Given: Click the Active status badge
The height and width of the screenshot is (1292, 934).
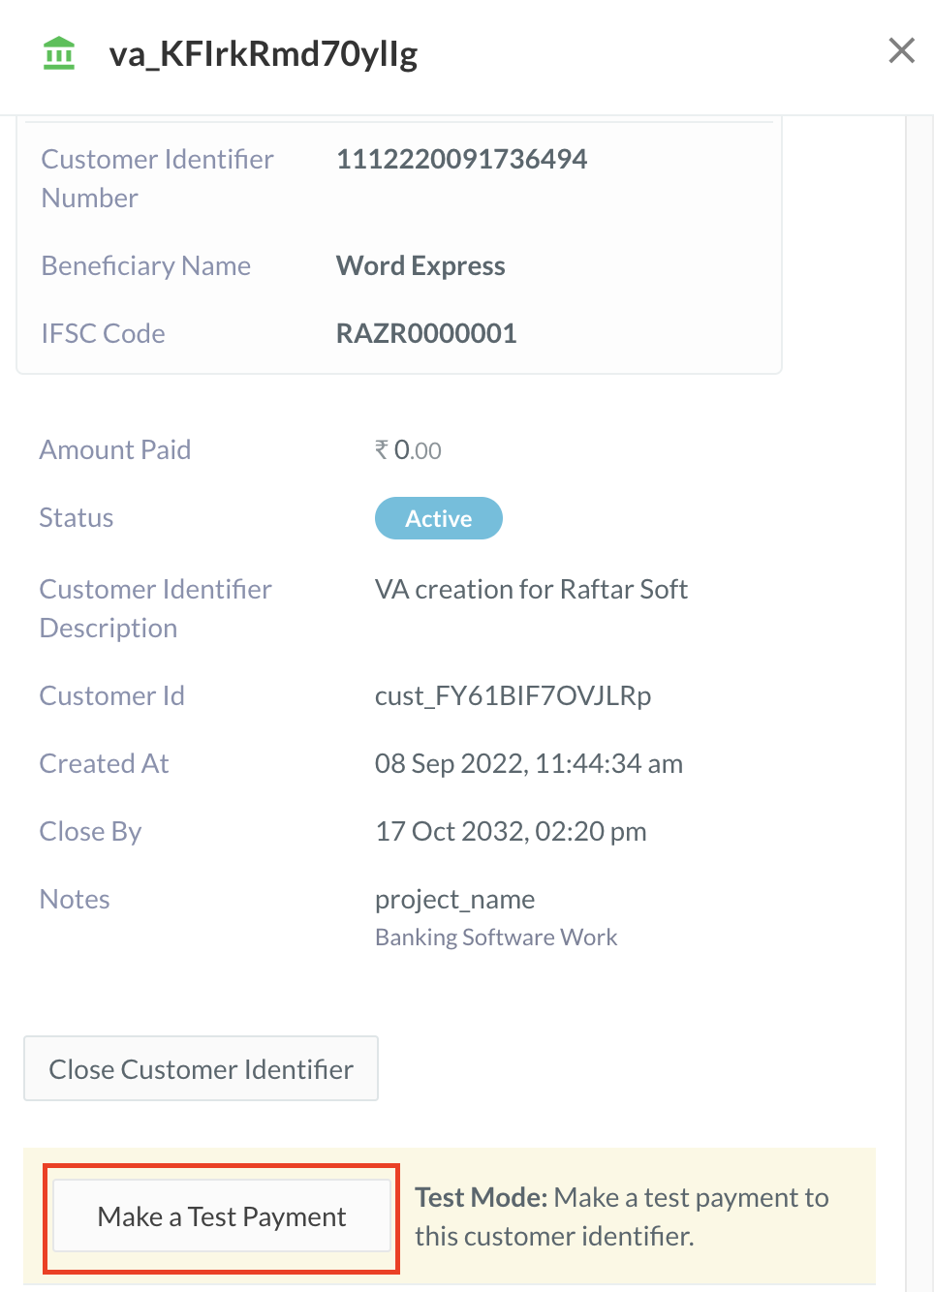Looking at the screenshot, I should pos(438,518).
